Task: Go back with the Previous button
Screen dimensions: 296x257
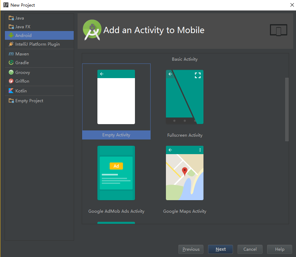Action: coord(191,249)
